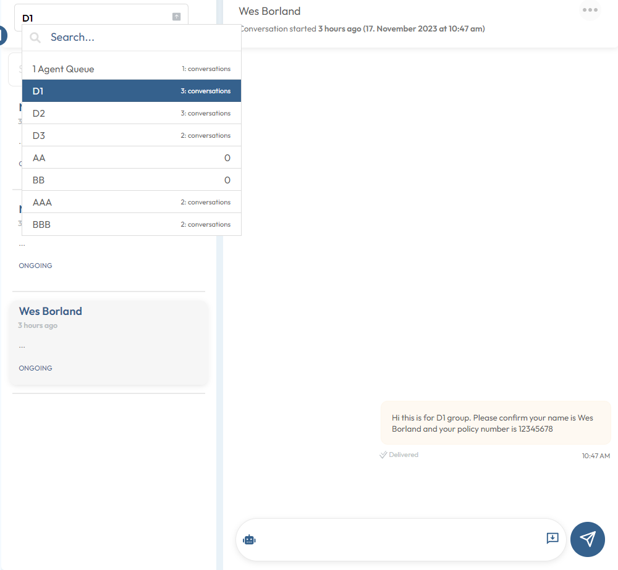618x570 pixels.
Task: Click ONGOING status on Wes Borland card
Action: click(35, 368)
